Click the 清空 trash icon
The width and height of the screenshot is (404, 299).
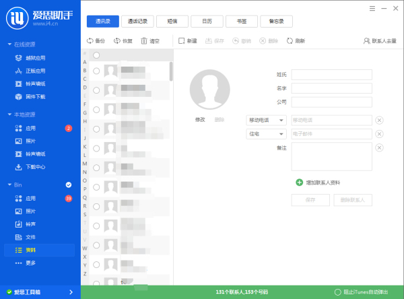click(x=143, y=41)
